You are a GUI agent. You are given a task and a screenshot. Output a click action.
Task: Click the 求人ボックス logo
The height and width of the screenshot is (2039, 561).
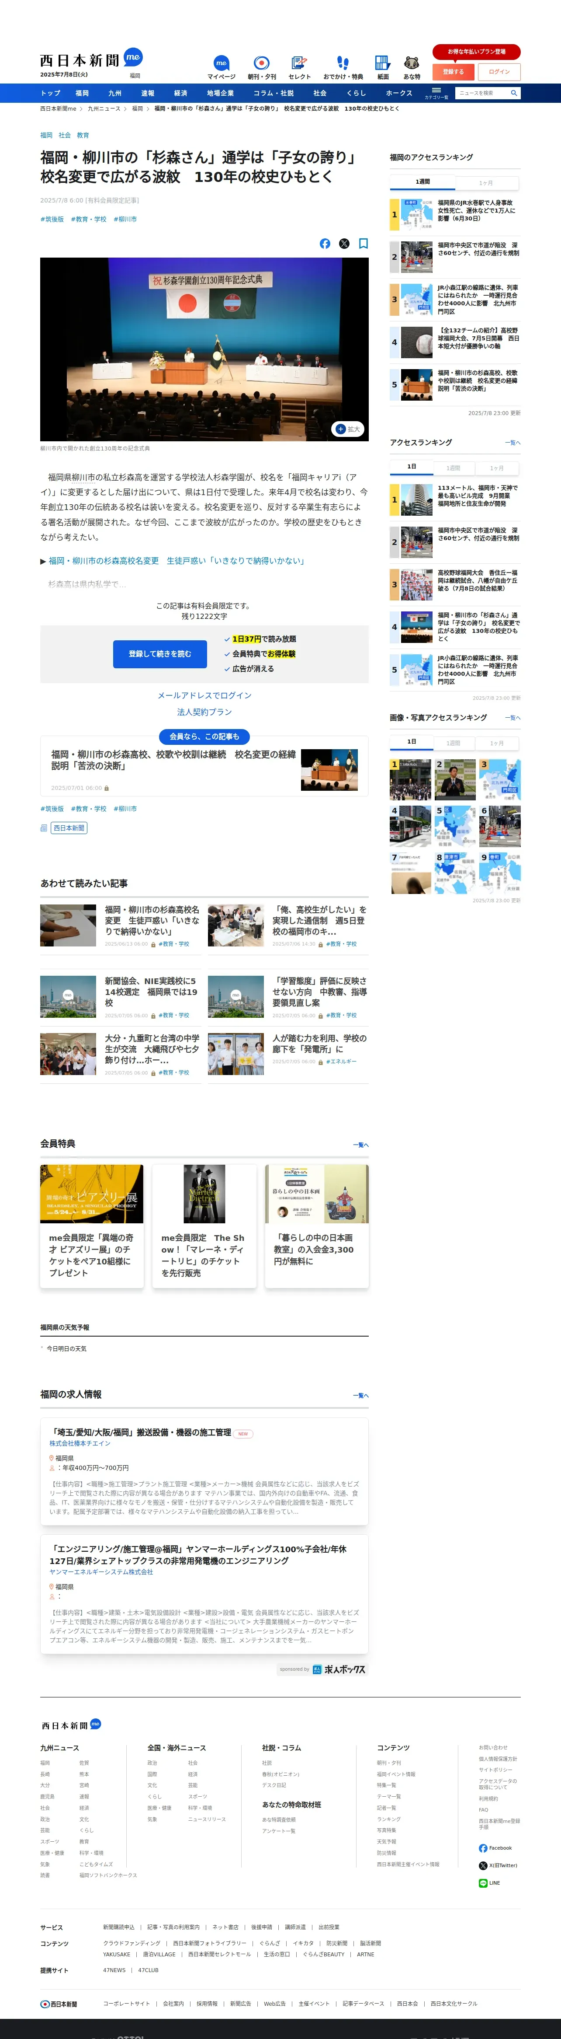[339, 1669]
